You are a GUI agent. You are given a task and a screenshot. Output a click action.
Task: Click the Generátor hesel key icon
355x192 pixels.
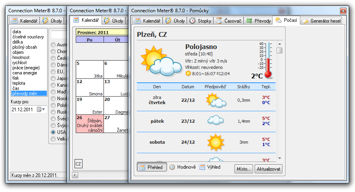point(305,21)
